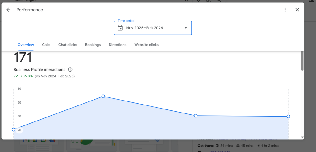
Task: Click the dialog's vertical scrollbar thumb
Action: (x=302, y=60)
